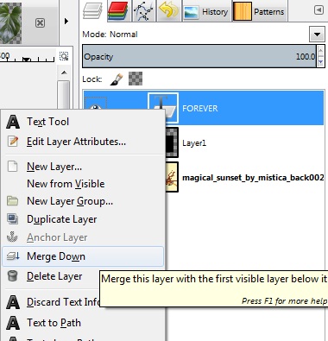Select New from Visible
Screen dimensions: 328x341
tap(83, 184)
